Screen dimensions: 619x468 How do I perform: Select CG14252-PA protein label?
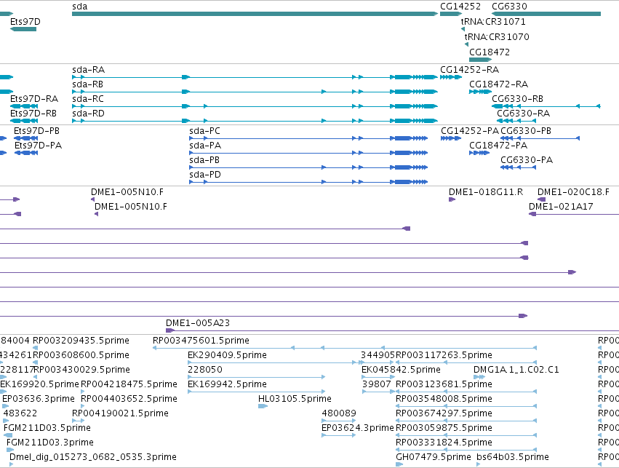coord(470,131)
